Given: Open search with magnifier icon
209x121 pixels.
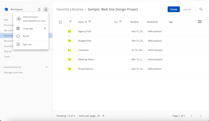Looking at the screenshot, I should point(201,9).
